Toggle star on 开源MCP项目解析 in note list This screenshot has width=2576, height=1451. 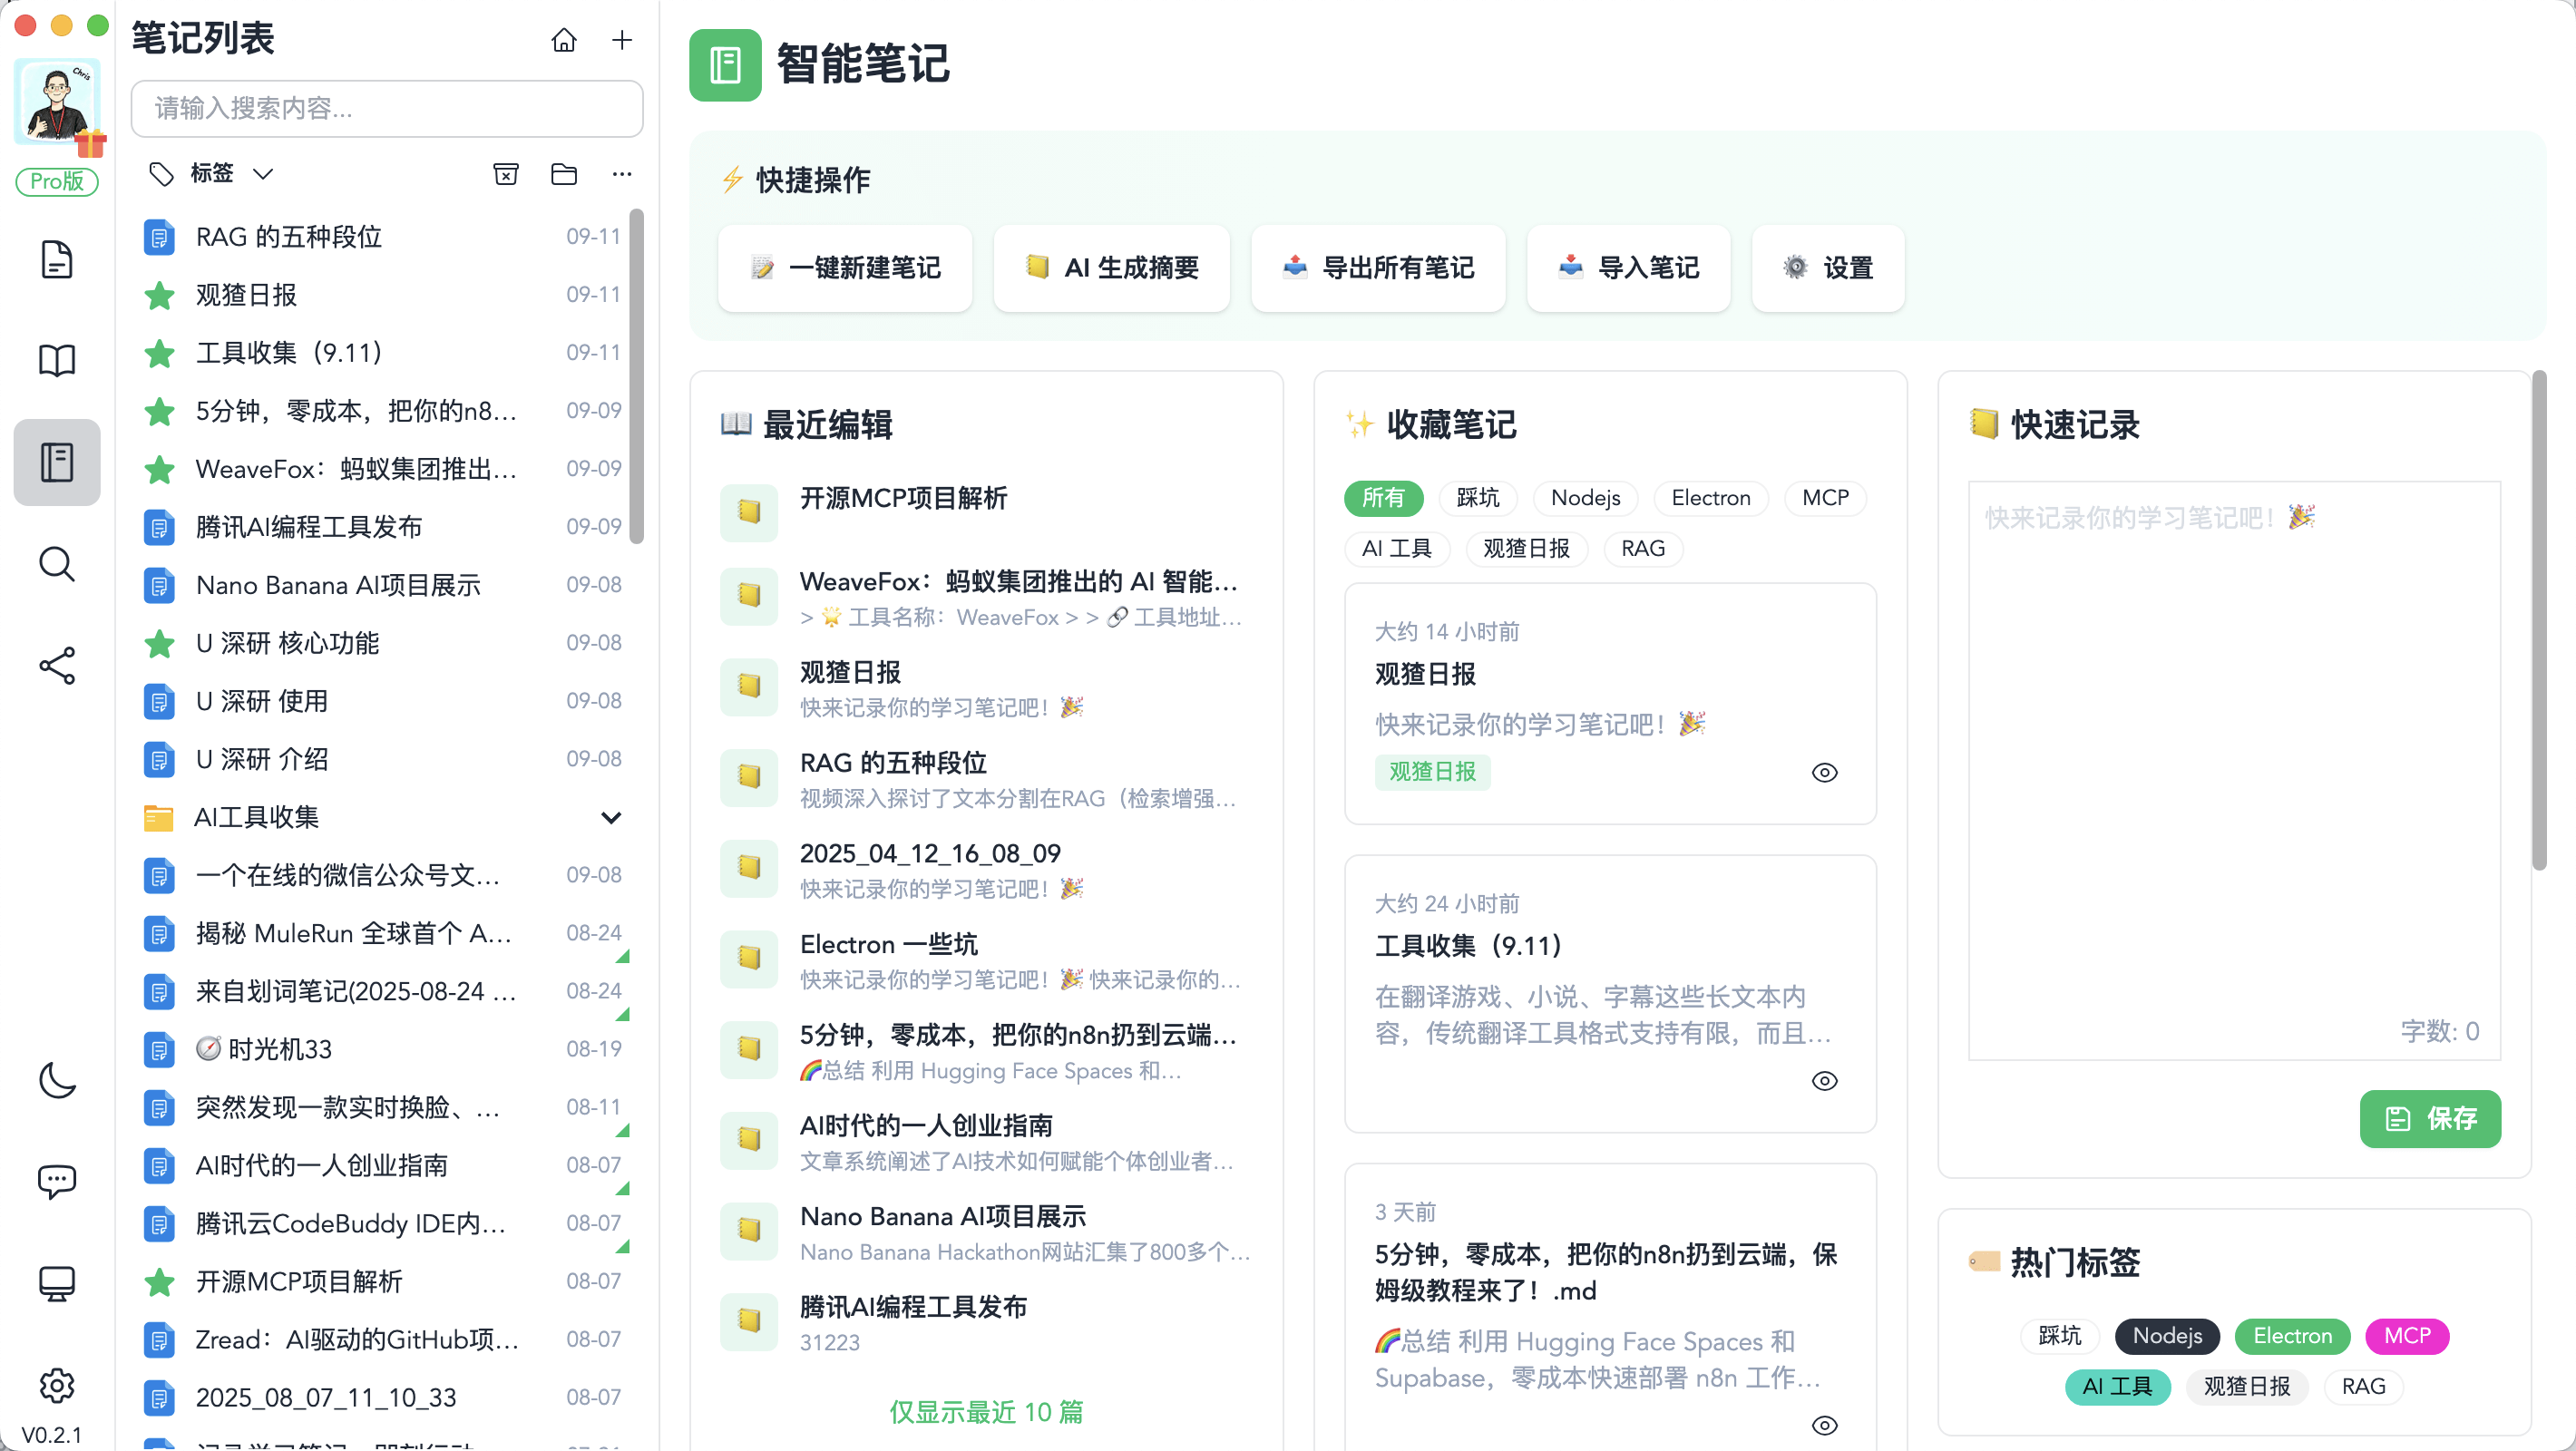point(159,1282)
